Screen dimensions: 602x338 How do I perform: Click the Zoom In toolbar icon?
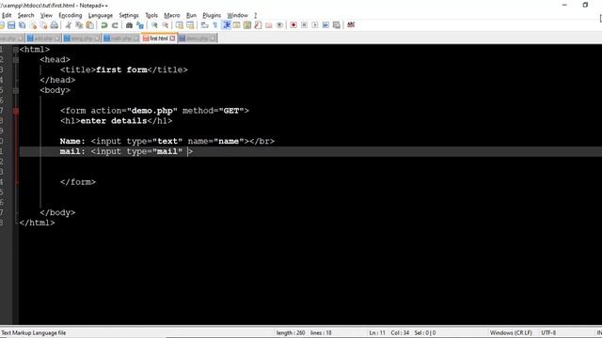[154, 25]
